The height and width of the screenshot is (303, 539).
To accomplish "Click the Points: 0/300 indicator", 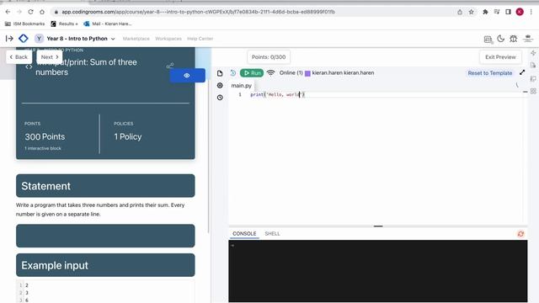I will [x=269, y=57].
